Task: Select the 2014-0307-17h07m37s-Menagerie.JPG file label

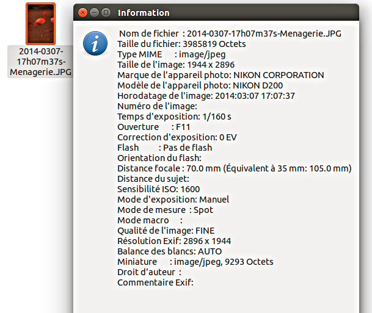Action: coord(40,62)
